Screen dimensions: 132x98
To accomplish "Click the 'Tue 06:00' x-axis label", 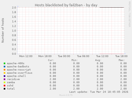I will coord(83,56).
